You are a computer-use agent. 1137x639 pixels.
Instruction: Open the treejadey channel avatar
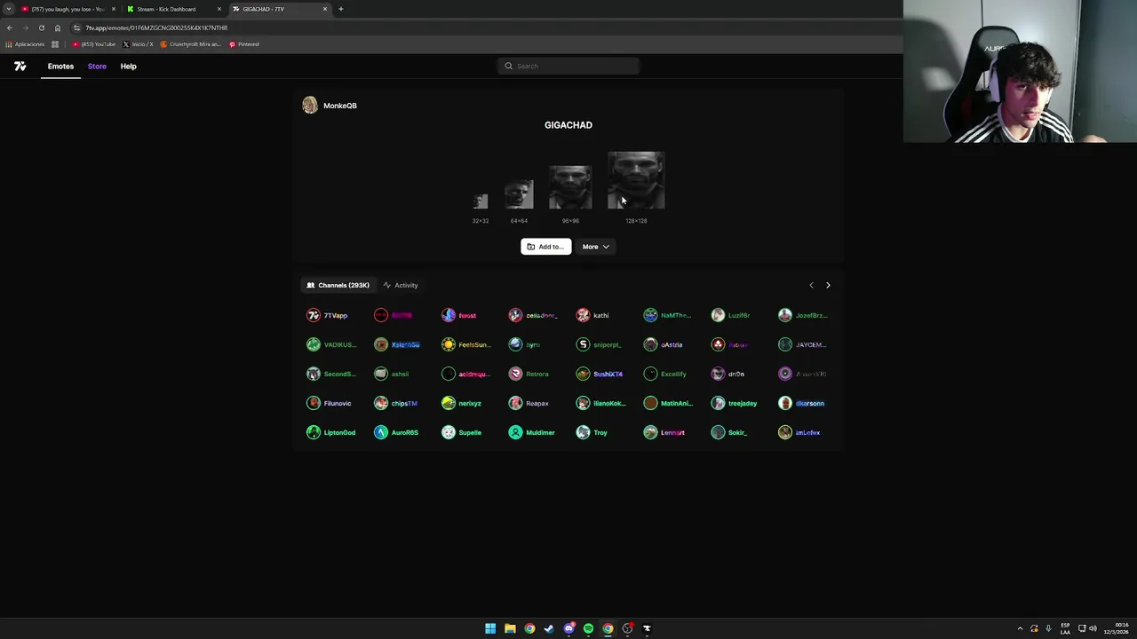click(718, 403)
